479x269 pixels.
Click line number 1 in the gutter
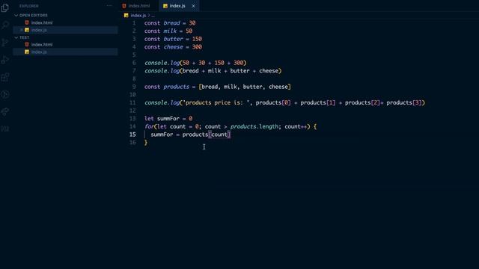(134, 23)
